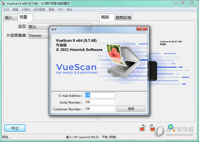
Task: Open the 帮助 menu
Action: click(69, 10)
